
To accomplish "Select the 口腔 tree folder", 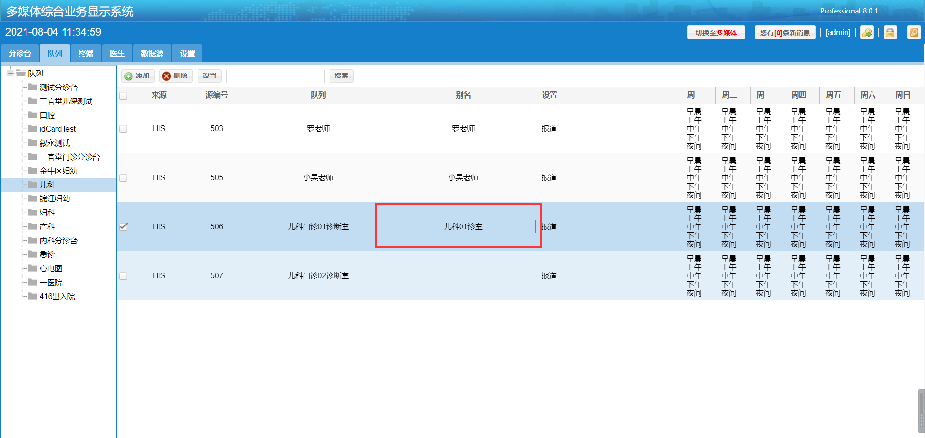I will (47, 115).
